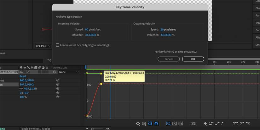Image resolution: width=260 pixels, height=130 pixels.
Task: Toggle Shy switch on Solid 1 layer
Action: click(x=21, y=72)
